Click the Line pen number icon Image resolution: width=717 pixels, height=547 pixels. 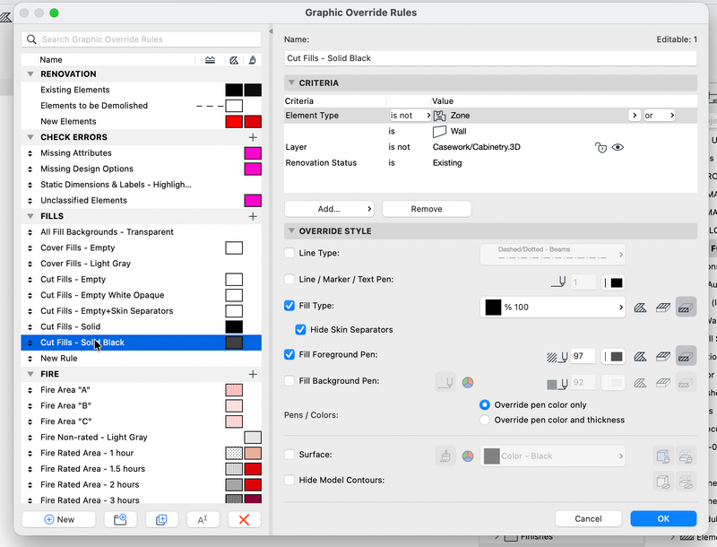click(558, 282)
